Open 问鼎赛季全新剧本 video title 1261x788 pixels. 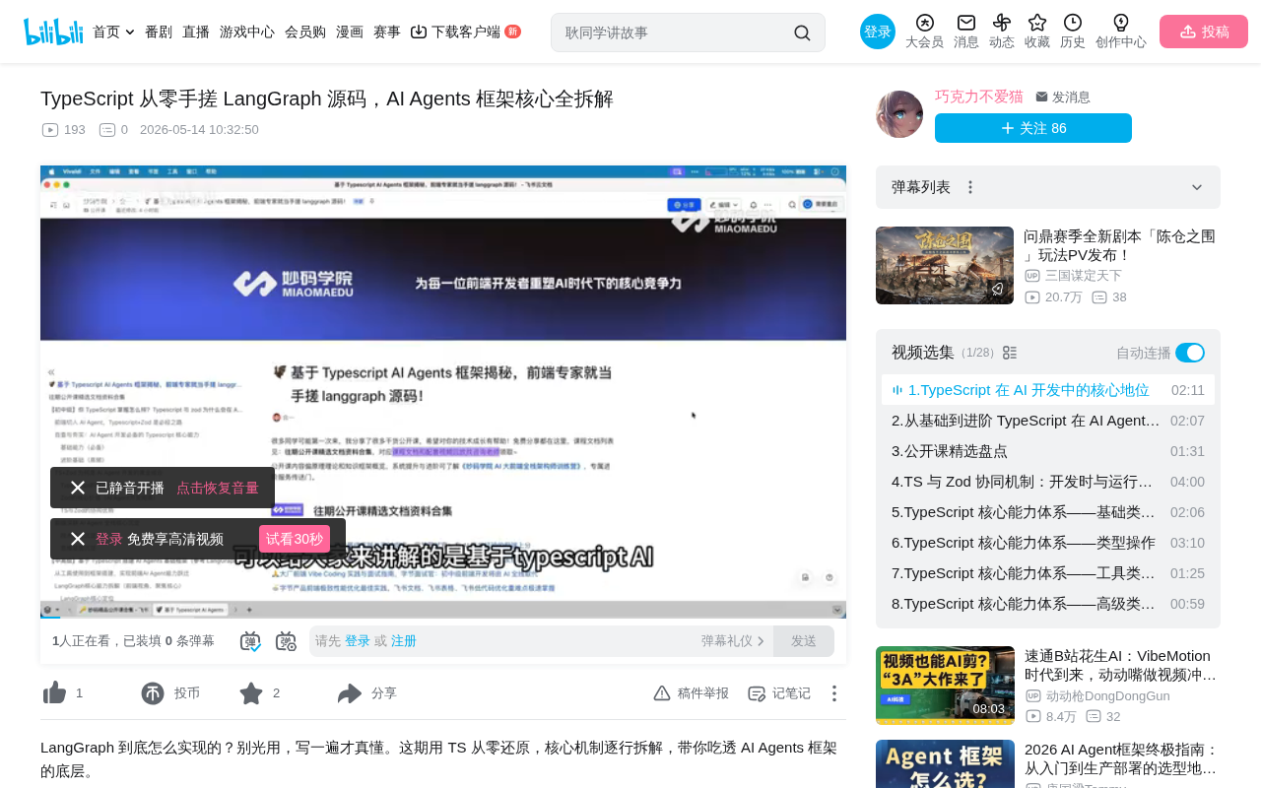tap(1120, 245)
